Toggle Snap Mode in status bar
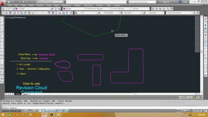The height and width of the screenshot is (117, 208). pos(27,111)
